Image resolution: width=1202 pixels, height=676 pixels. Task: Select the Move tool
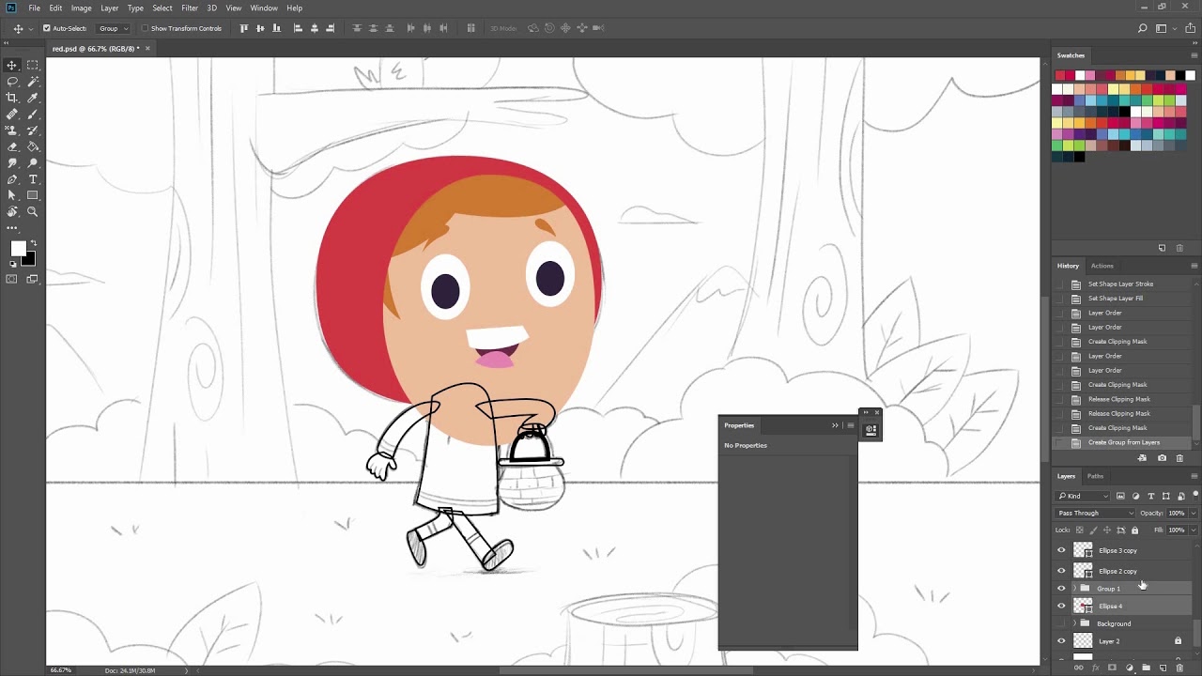(12, 65)
